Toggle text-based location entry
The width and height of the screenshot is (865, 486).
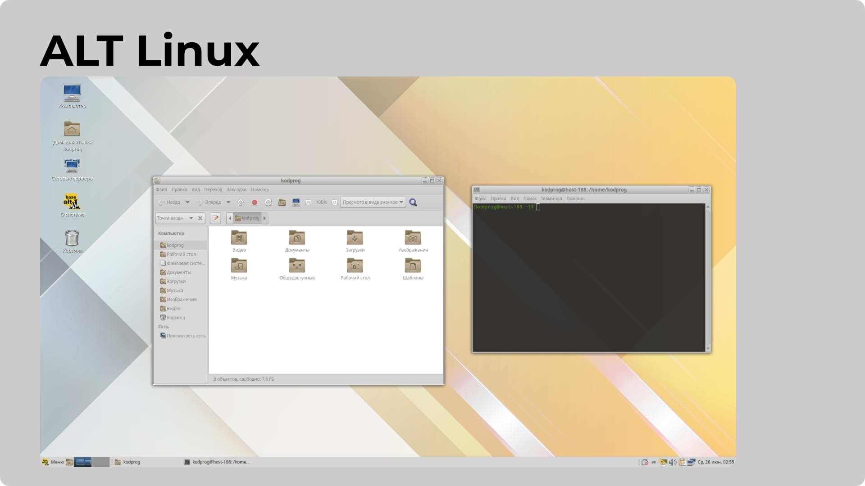point(215,218)
